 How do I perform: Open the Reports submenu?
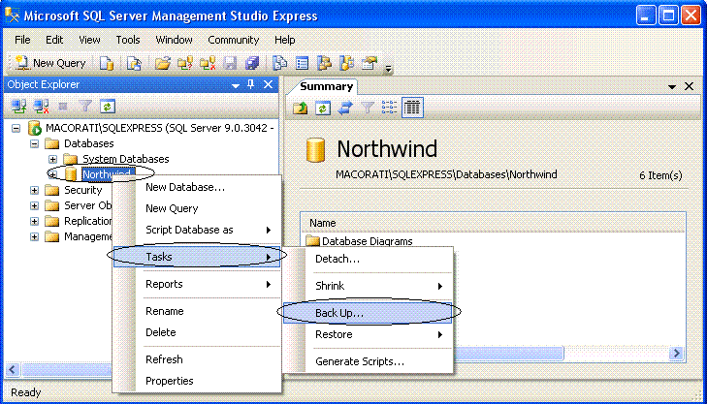(x=197, y=284)
